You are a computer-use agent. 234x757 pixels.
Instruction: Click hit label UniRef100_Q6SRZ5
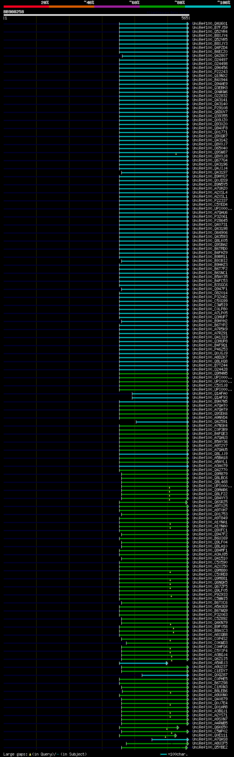tap(210, 502)
